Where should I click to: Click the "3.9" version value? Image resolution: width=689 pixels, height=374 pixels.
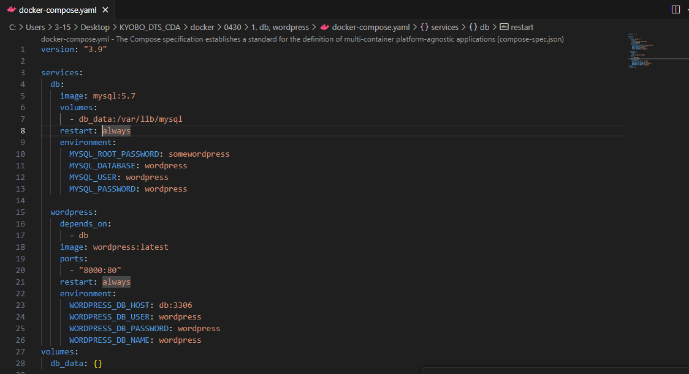(x=96, y=49)
